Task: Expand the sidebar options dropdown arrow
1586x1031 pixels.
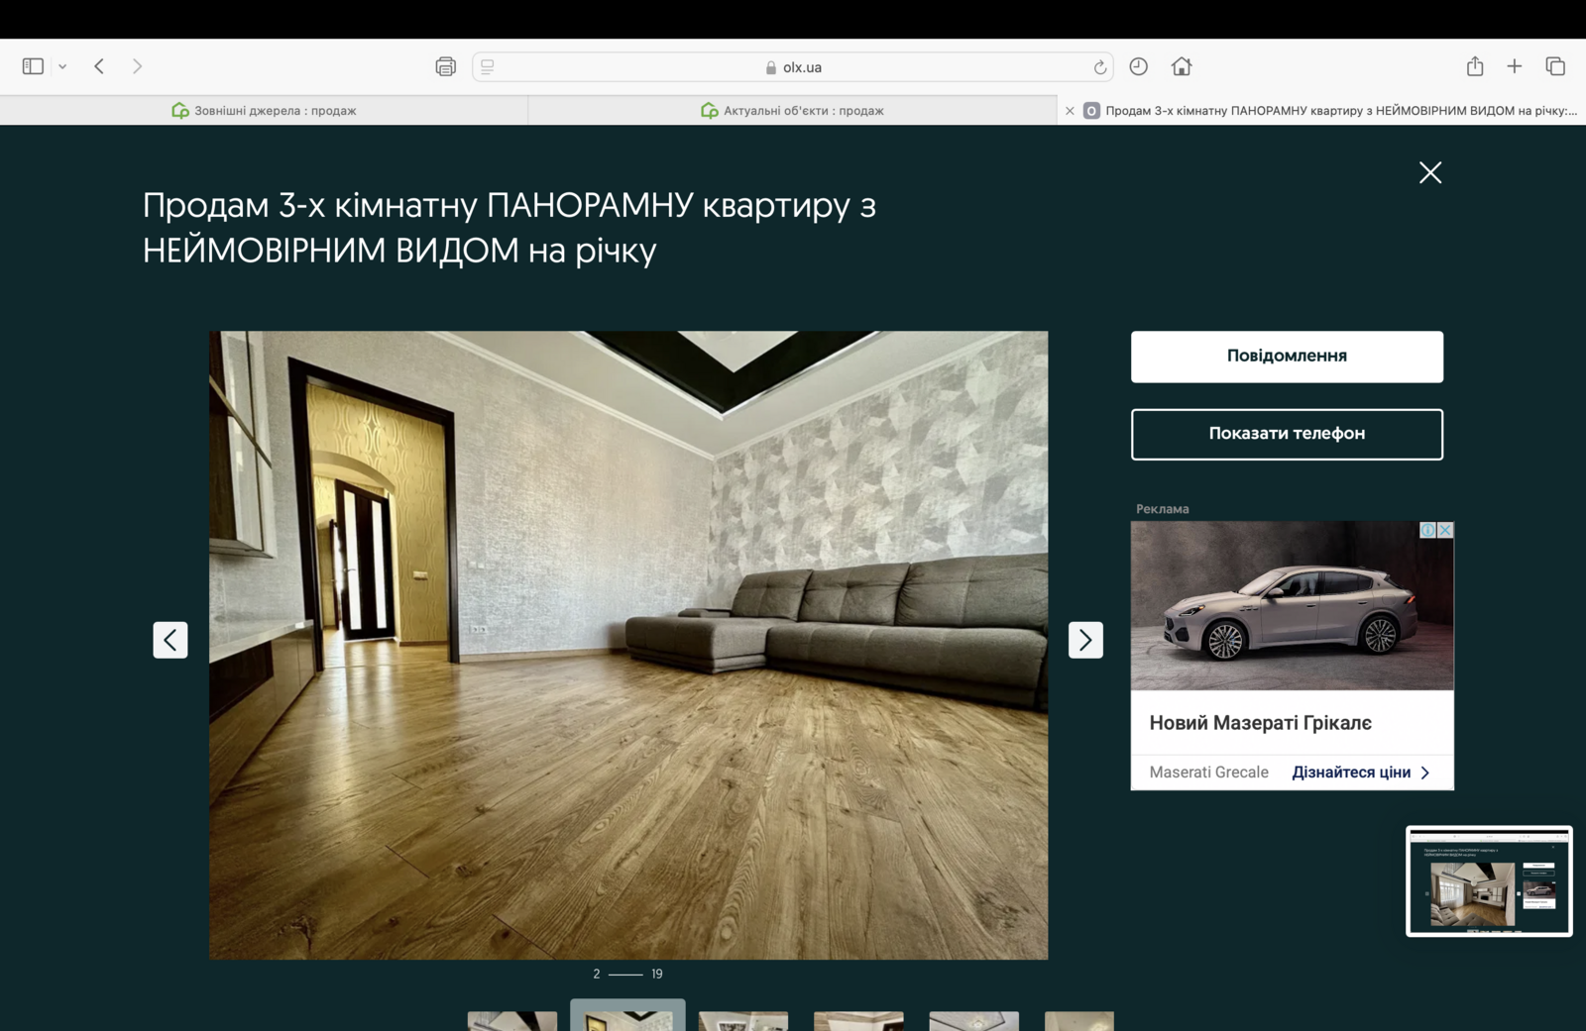Action: coord(62,66)
